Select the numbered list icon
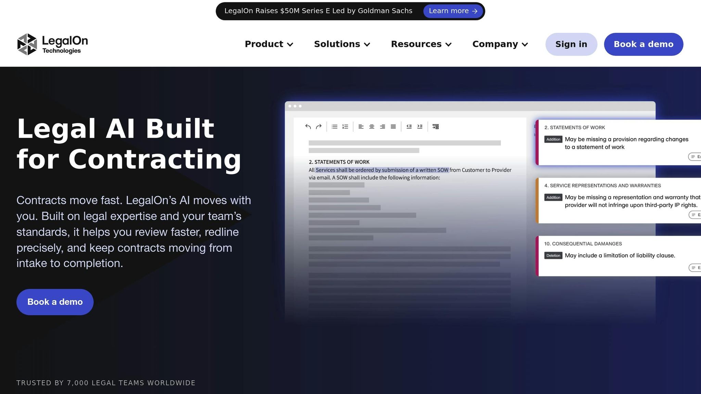 tap(345, 127)
